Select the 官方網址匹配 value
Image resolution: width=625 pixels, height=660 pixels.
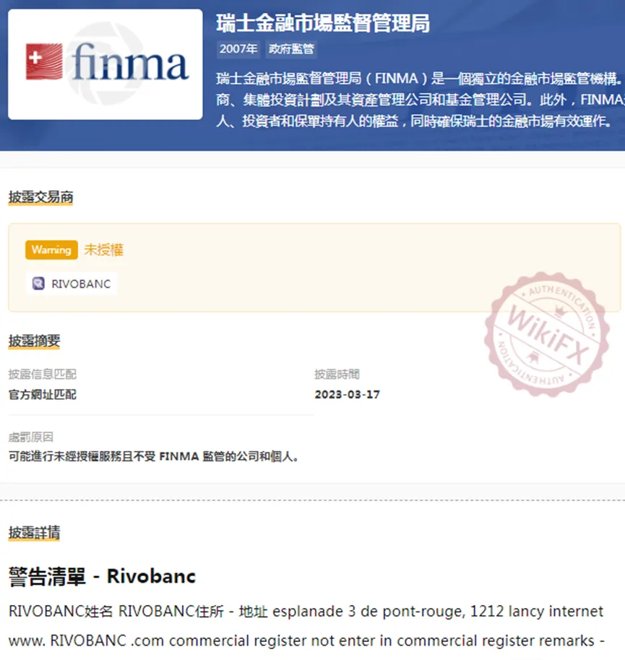coord(43,395)
